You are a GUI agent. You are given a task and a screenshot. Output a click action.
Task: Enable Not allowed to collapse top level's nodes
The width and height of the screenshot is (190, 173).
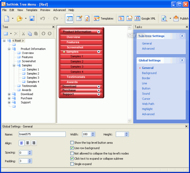click(72, 153)
